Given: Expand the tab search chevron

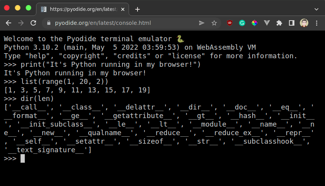Looking at the screenshot, I should point(316,9).
